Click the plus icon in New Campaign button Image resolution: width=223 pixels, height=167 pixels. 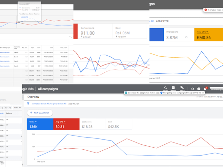(31, 113)
